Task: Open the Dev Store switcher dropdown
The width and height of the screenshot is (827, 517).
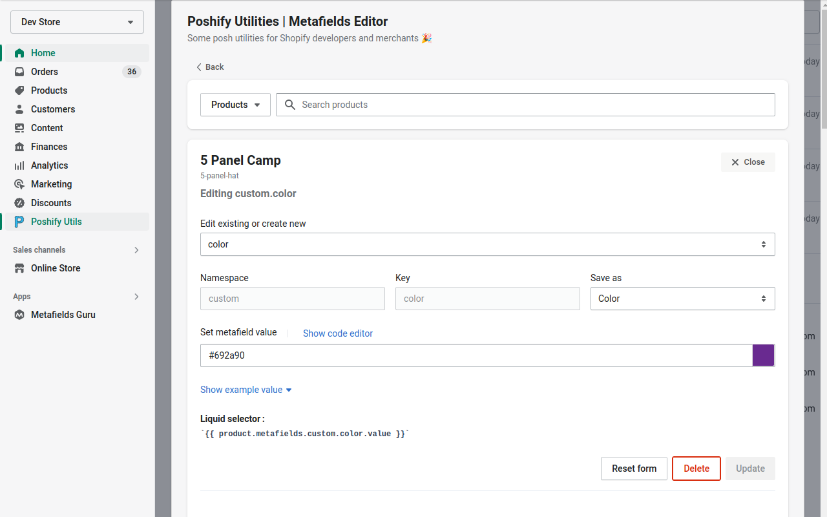Action: [77, 22]
